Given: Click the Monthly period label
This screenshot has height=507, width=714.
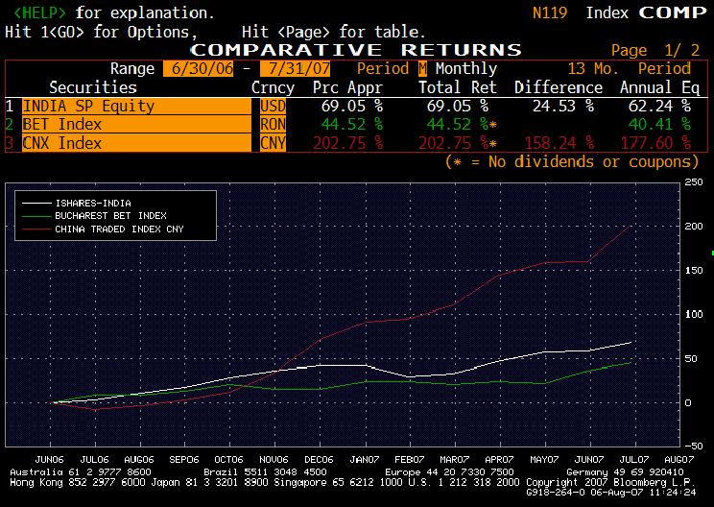Looking at the screenshot, I should (466, 69).
